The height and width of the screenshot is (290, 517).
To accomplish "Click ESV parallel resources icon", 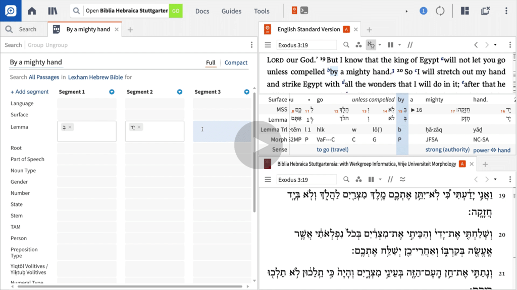I will pyautogui.click(x=410, y=45).
